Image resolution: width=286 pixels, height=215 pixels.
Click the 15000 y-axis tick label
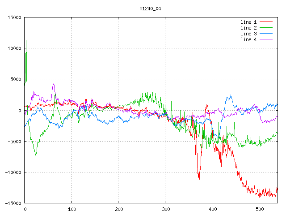14,17
